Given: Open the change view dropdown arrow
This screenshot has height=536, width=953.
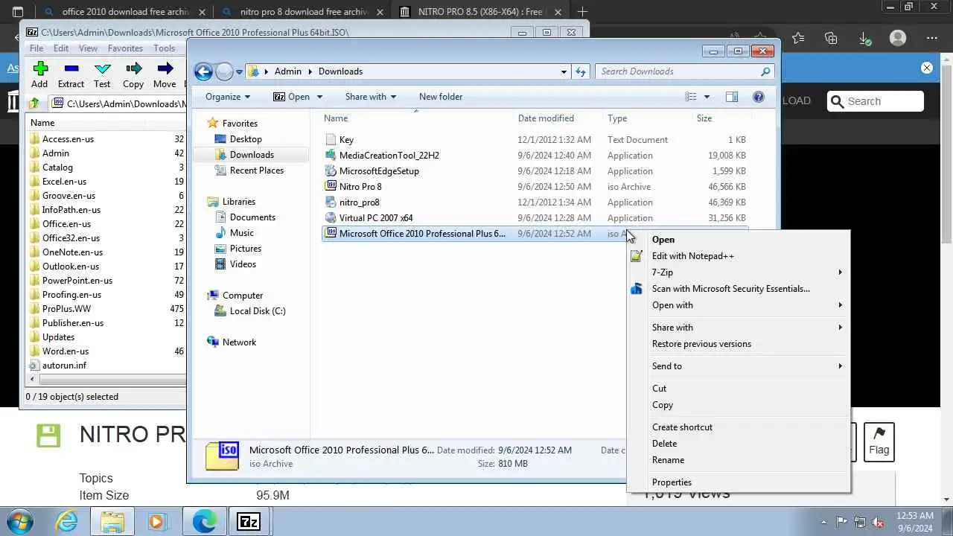Looking at the screenshot, I should (707, 97).
